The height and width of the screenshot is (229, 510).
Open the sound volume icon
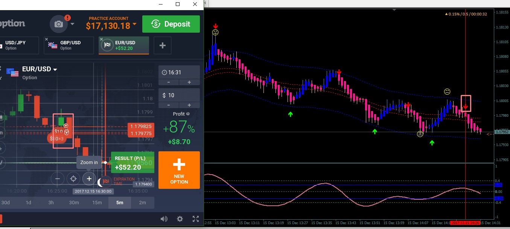(164, 219)
